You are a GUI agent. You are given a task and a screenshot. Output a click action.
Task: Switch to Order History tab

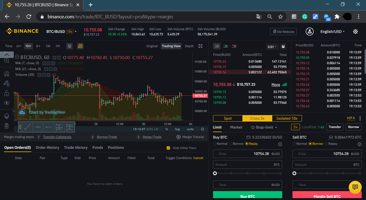[x=47, y=148]
